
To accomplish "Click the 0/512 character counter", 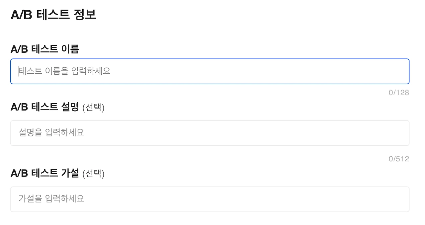I will coord(399,159).
